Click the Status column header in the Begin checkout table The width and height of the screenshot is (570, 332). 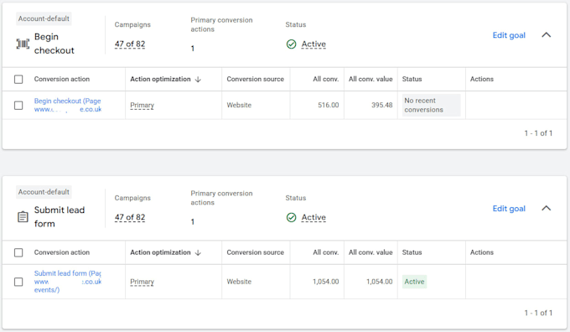tap(412, 79)
